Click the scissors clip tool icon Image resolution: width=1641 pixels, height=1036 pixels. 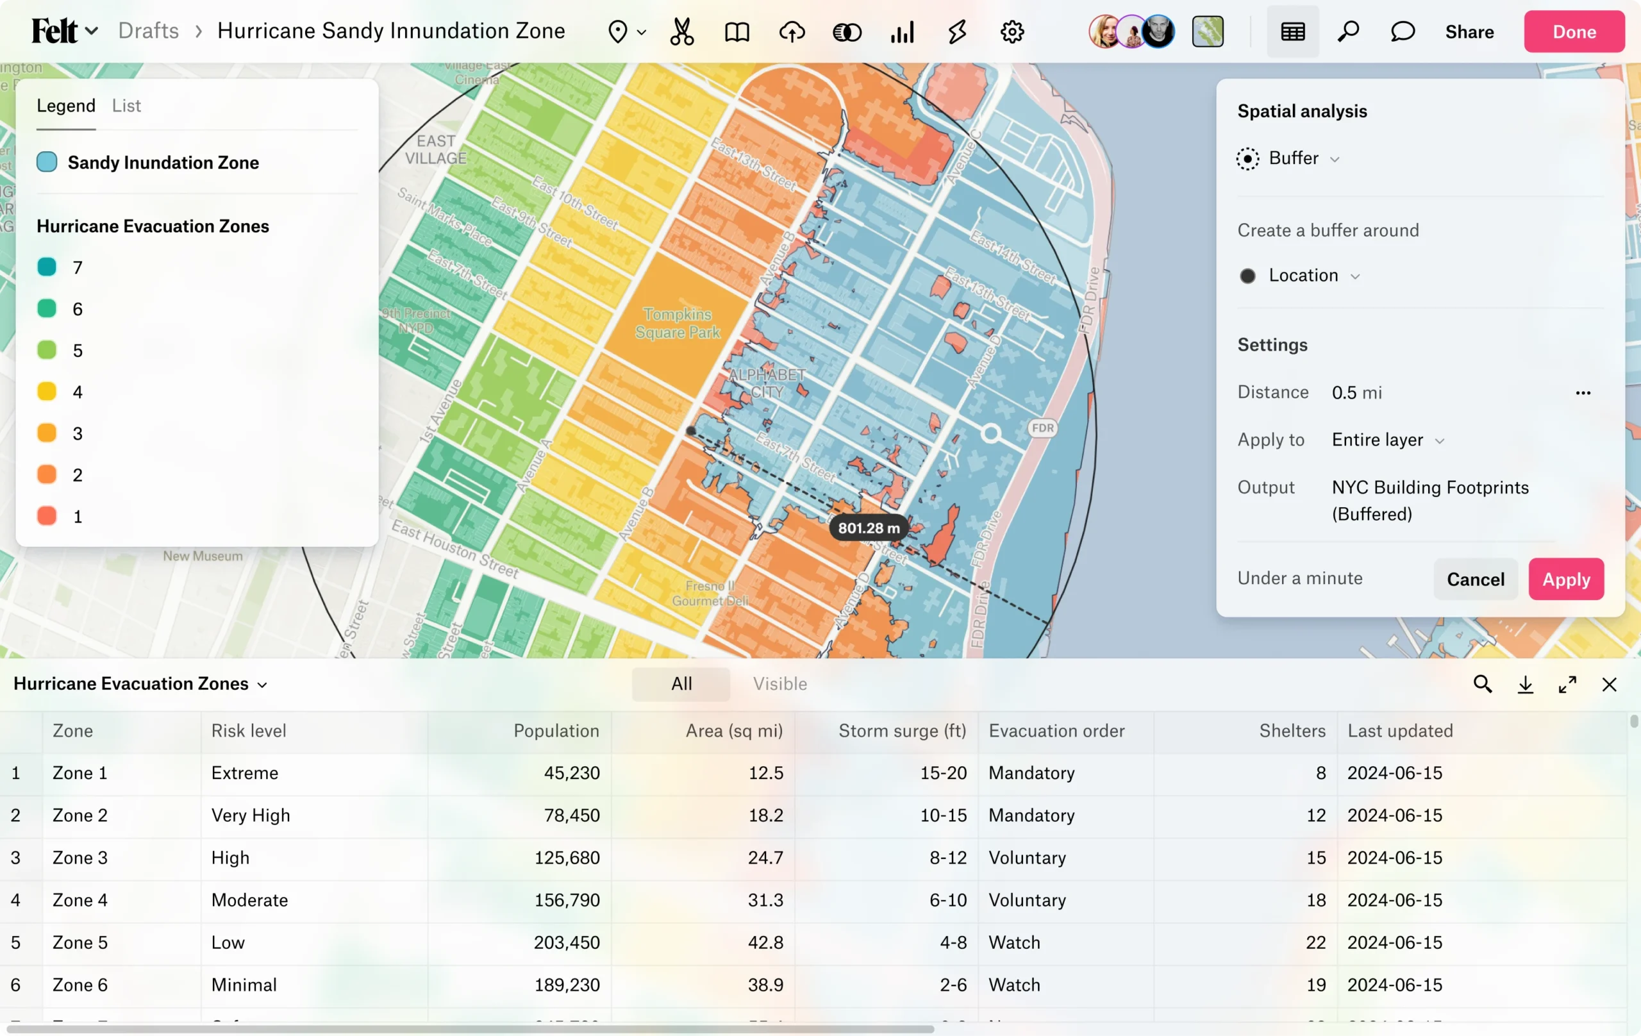point(681,32)
